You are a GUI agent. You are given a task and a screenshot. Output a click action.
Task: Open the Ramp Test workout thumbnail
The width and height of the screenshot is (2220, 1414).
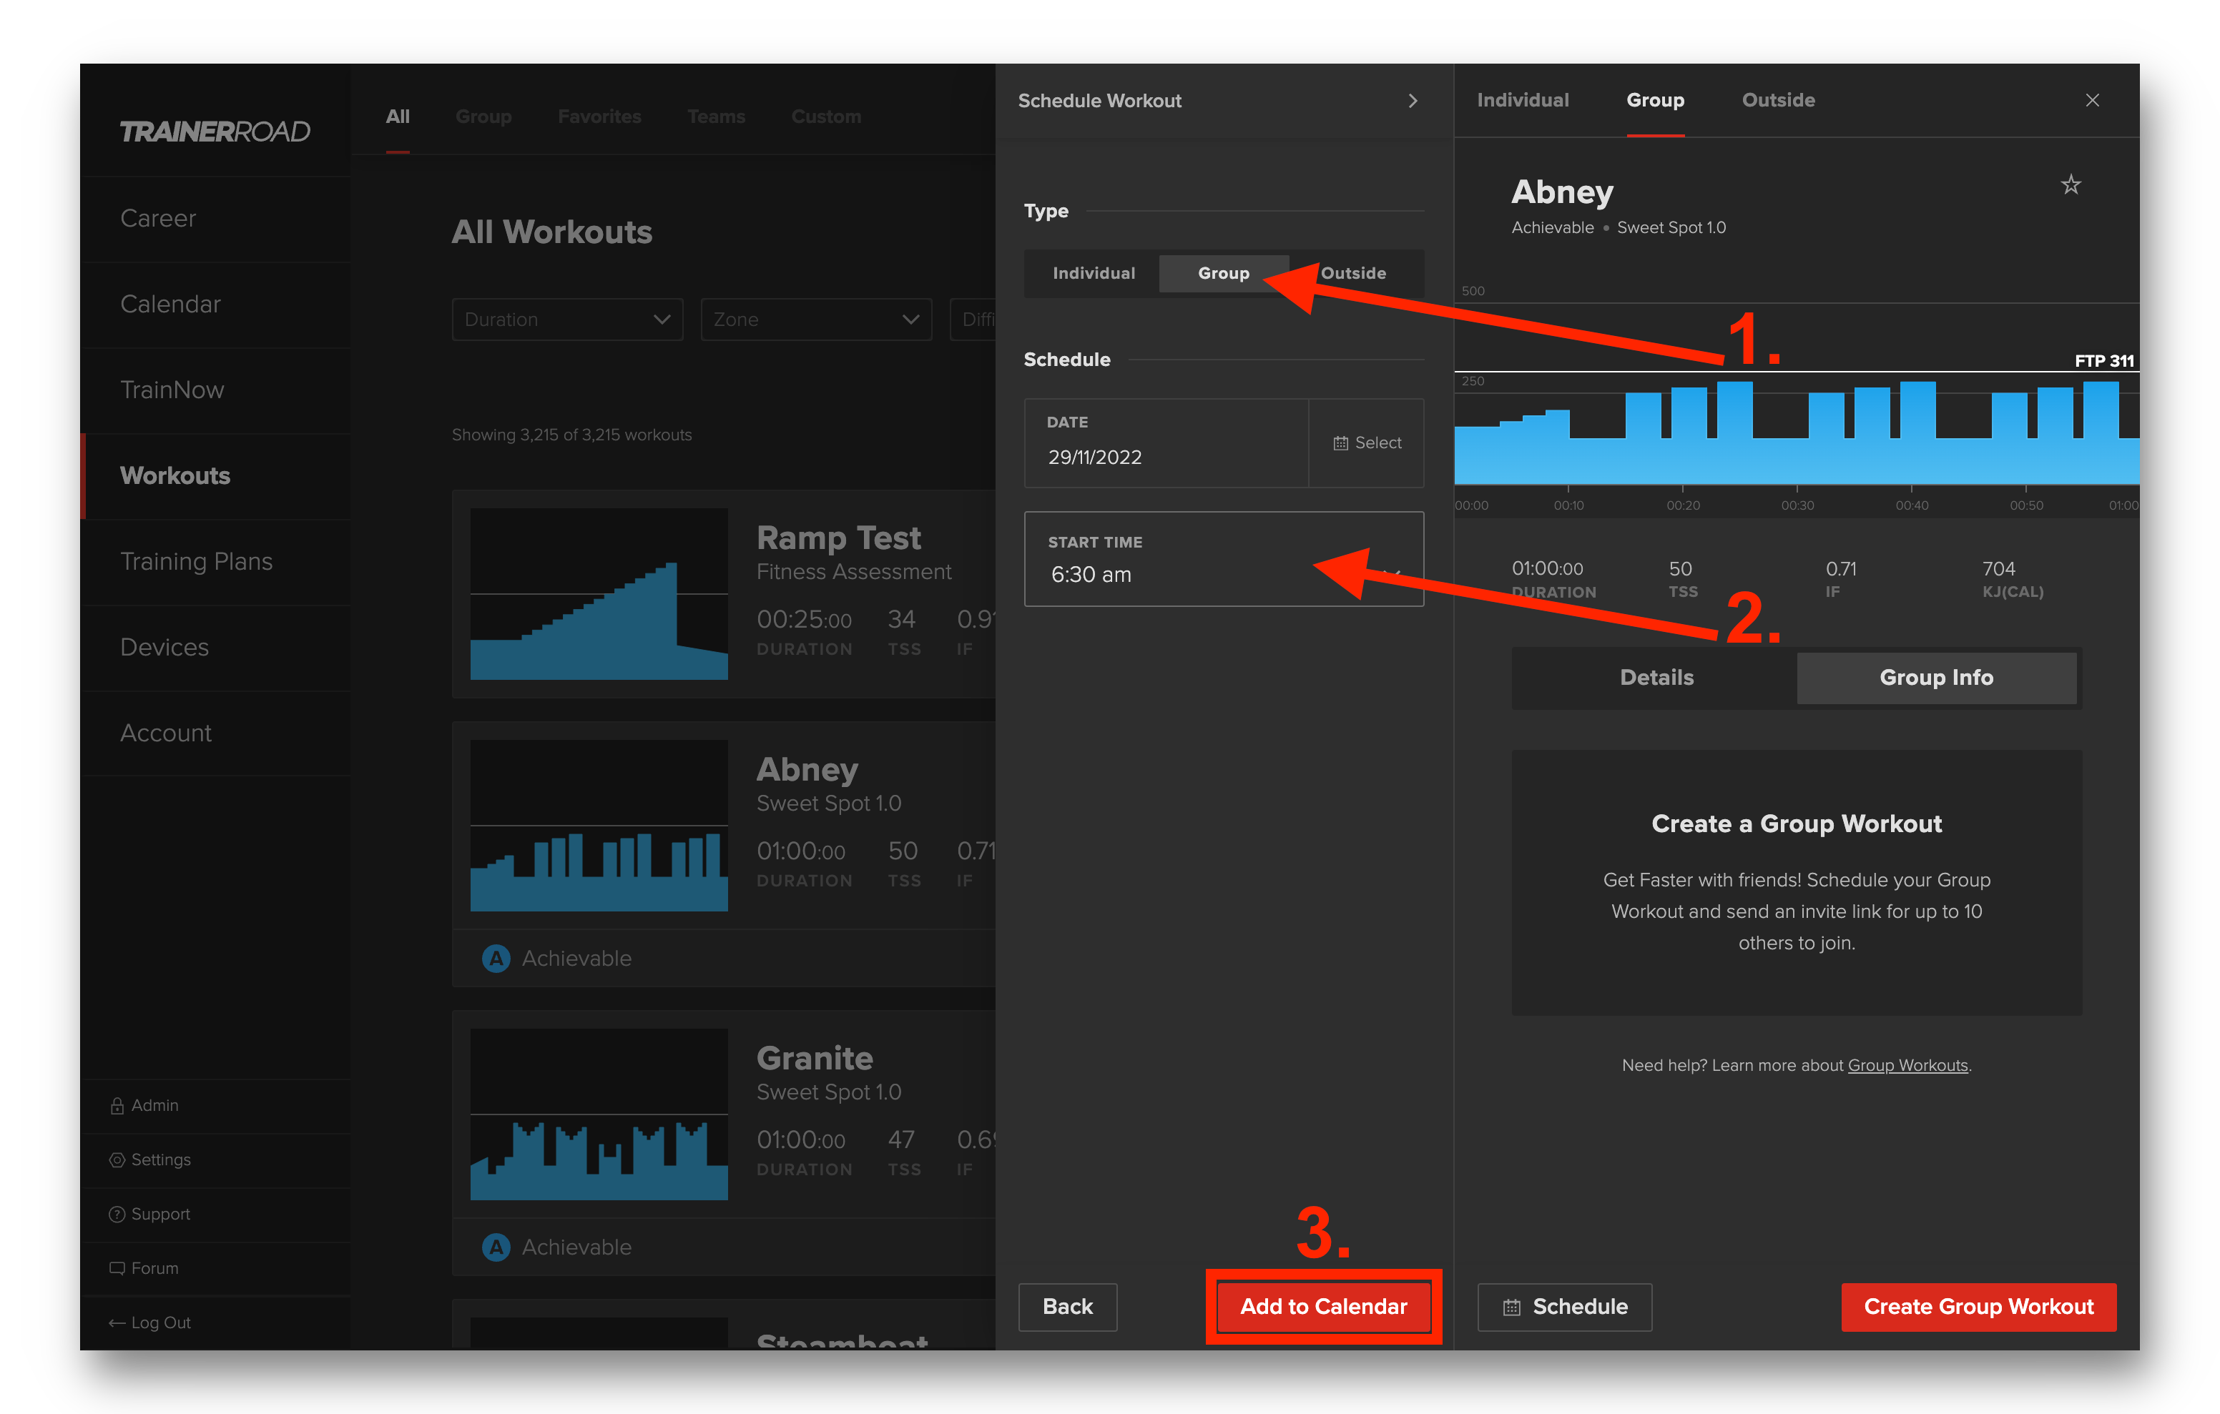click(599, 595)
